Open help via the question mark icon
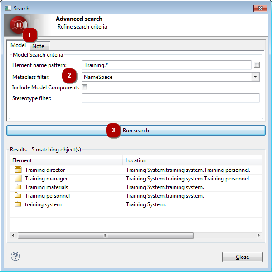The width and height of the screenshot is (272, 272). click(x=15, y=257)
